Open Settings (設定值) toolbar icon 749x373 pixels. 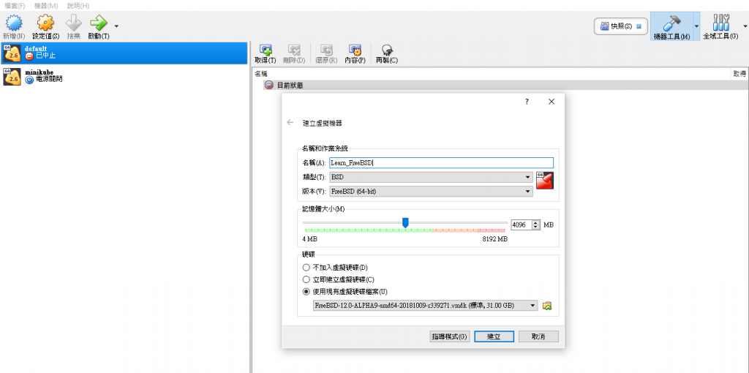tap(45, 23)
